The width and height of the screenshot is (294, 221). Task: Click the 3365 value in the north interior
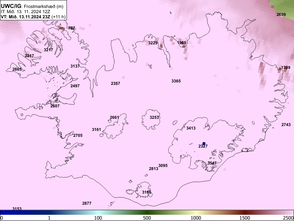tap(176, 81)
